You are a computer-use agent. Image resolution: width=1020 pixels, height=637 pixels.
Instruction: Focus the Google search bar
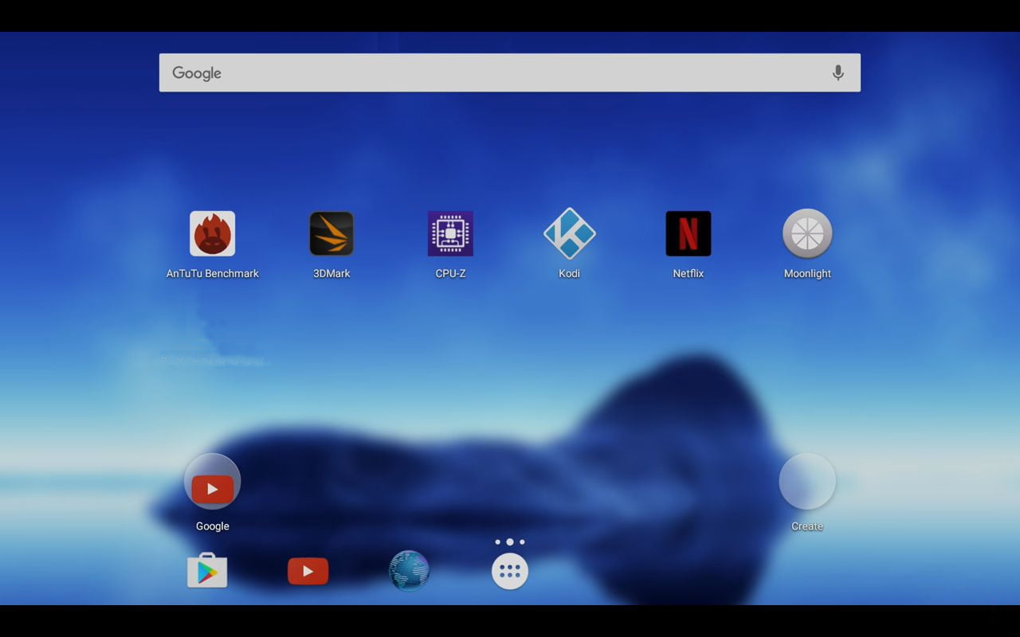point(510,72)
